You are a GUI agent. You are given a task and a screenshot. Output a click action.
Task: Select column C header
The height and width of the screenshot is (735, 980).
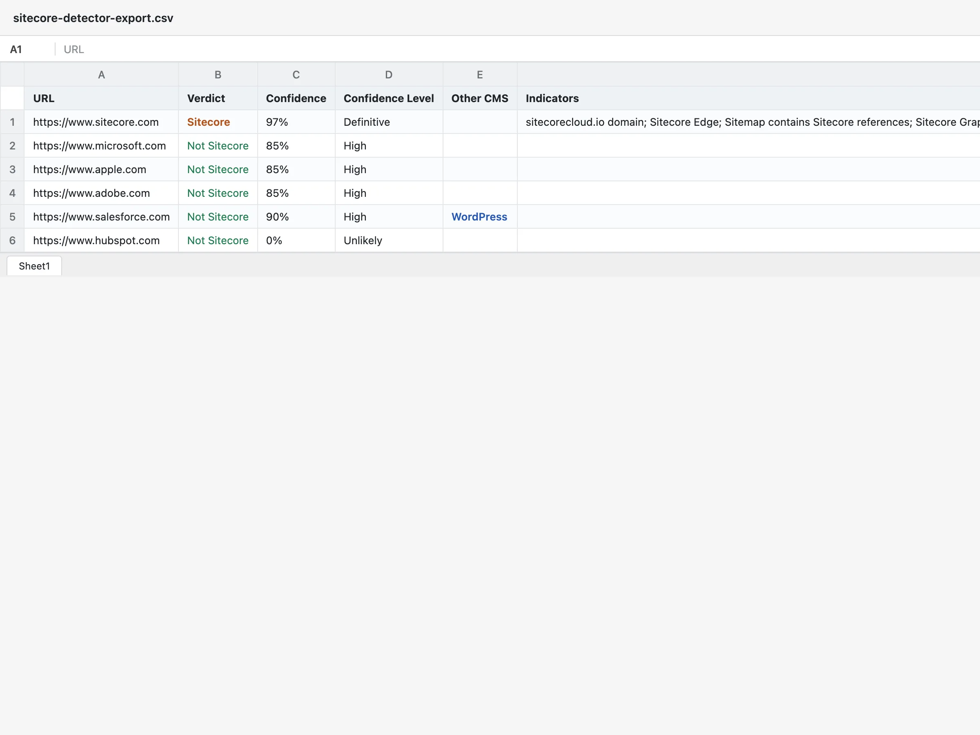(x=296, y=74)
